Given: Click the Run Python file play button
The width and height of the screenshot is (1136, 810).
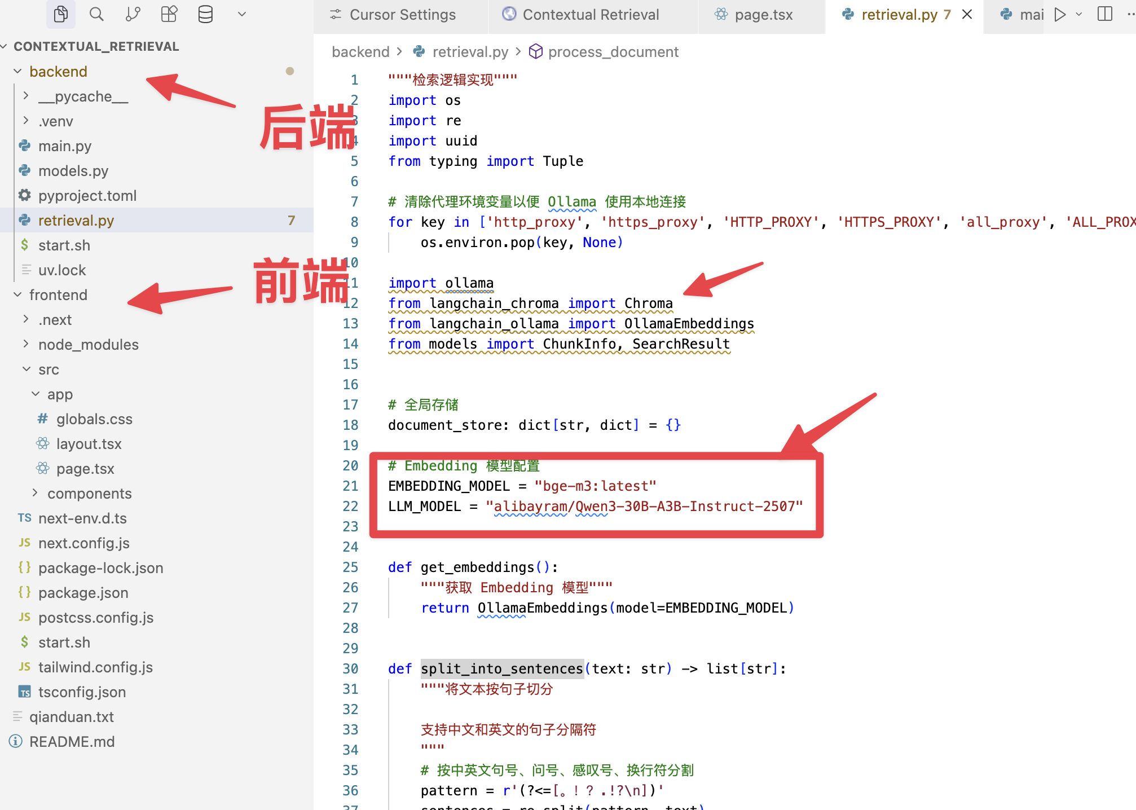Looking at the screenshot, I should pos(1060,14).
